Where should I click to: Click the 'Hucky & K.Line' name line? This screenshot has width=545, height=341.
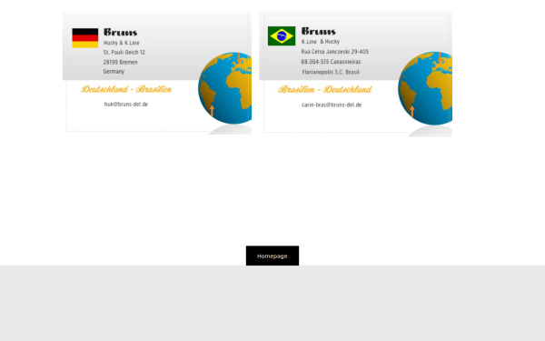(122, 43)
